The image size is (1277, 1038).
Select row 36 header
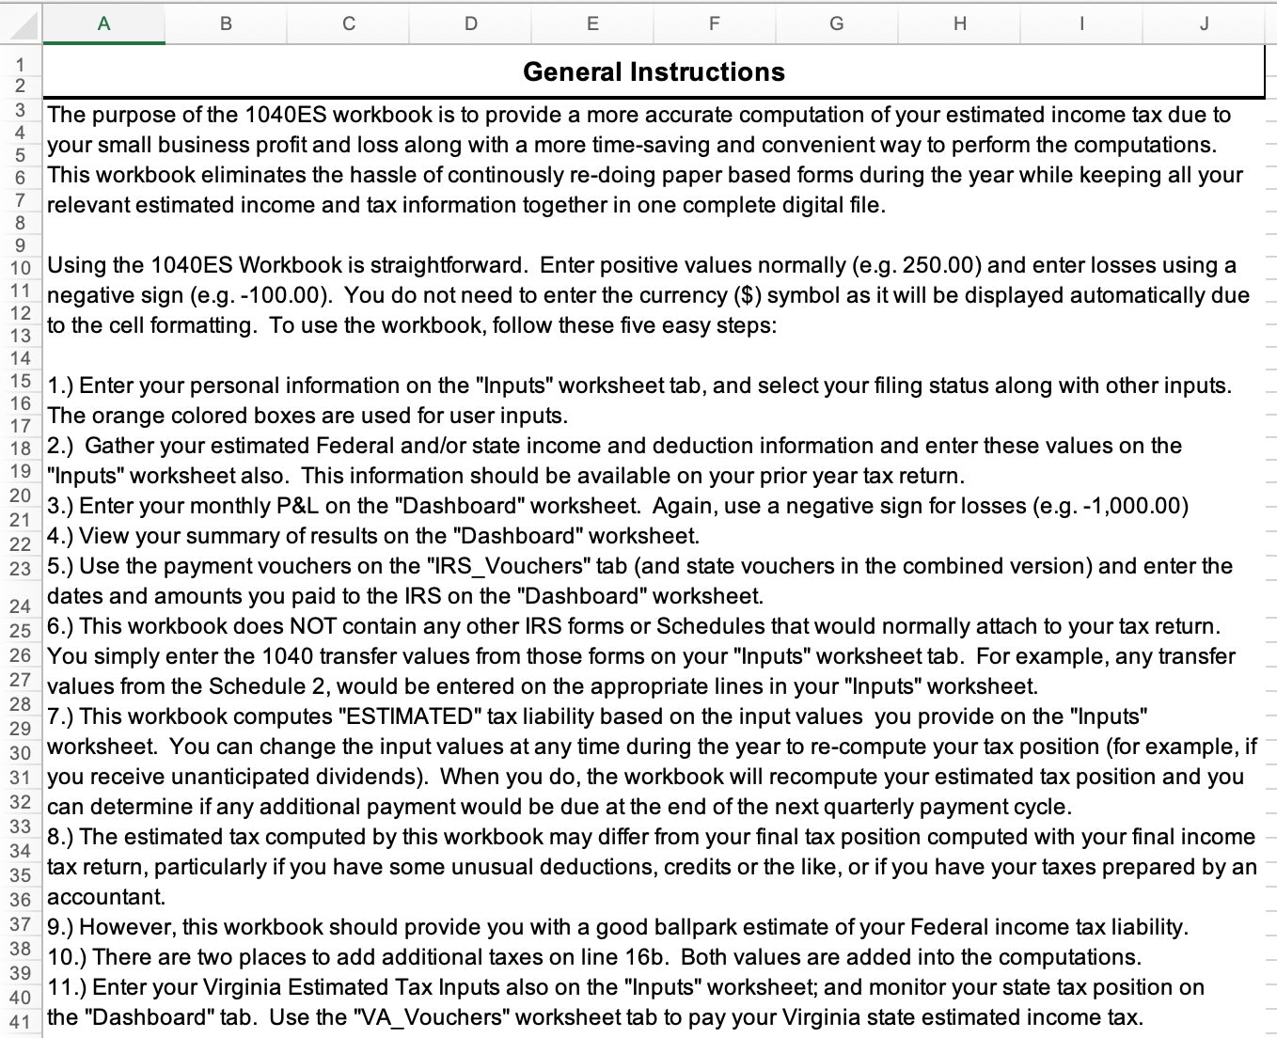21,900
